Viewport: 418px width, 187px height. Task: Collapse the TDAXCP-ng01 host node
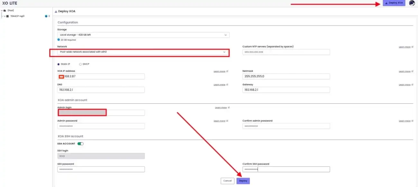pyautogui.click(x=5, y=16)
